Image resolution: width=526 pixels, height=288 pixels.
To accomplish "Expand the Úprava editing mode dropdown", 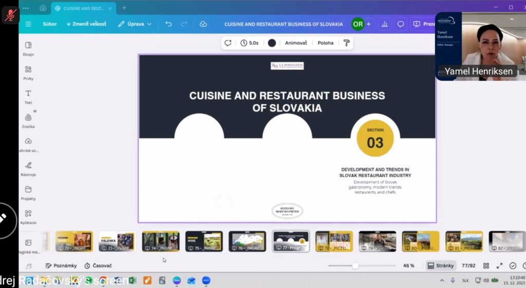I will point(135,24).
